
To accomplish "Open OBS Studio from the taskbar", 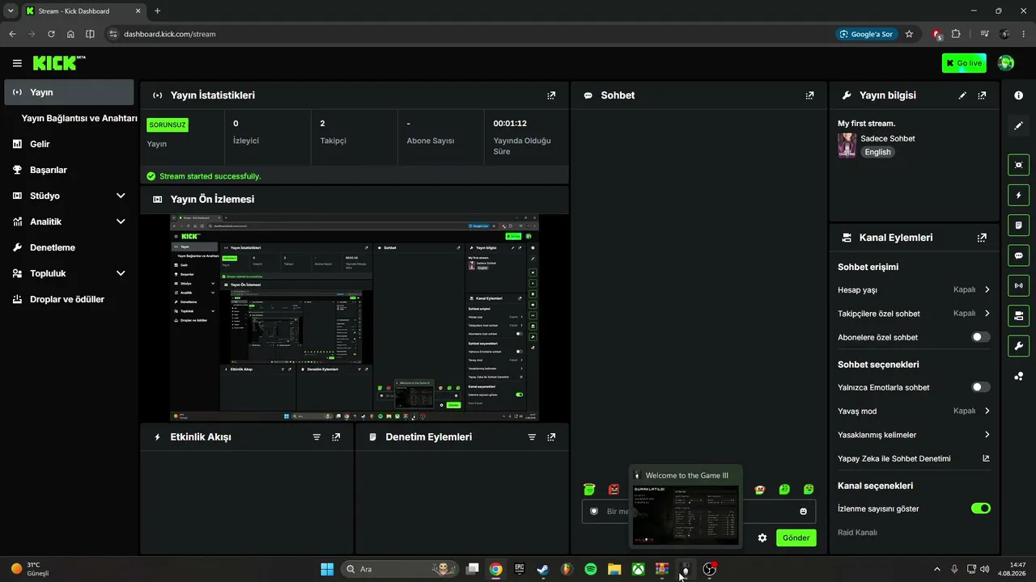I will [710, 569].
